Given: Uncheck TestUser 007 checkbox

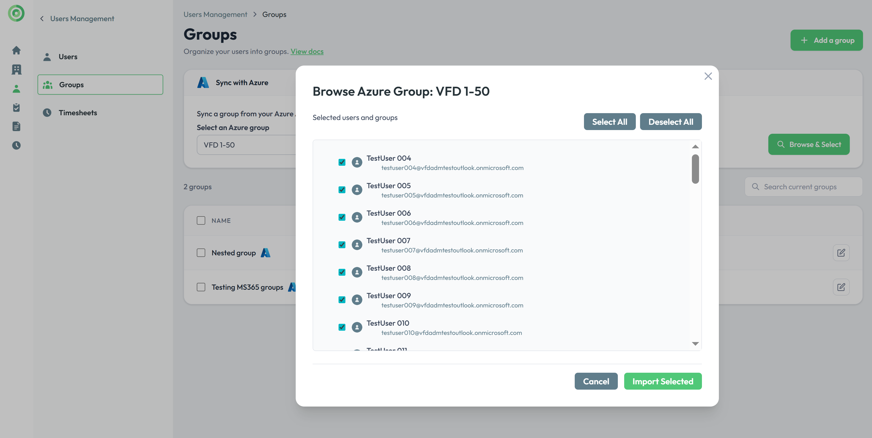Looking at the screenshot, I should pyautogui.click(x=342, y=245).
